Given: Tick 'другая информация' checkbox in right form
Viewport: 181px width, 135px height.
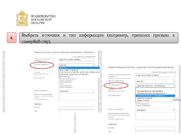Looking at the screenshot, I should coord(136,105).
